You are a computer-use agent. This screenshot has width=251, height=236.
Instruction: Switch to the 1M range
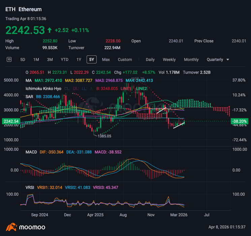36,60
